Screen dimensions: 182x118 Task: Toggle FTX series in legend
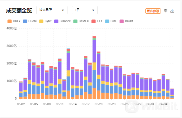(x=97, y=21)
